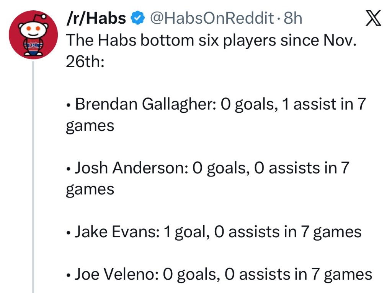Click 'games' below the Gallagher line
Viewport: 392px width, 293px height.
90,126
